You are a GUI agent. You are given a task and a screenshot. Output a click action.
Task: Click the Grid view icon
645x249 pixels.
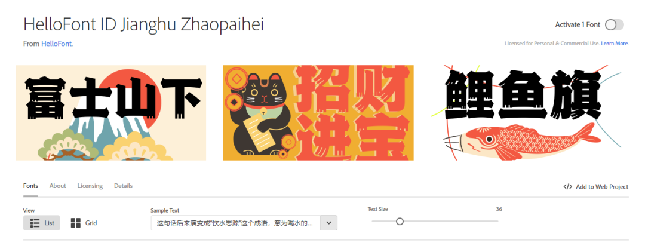point(76,223)
